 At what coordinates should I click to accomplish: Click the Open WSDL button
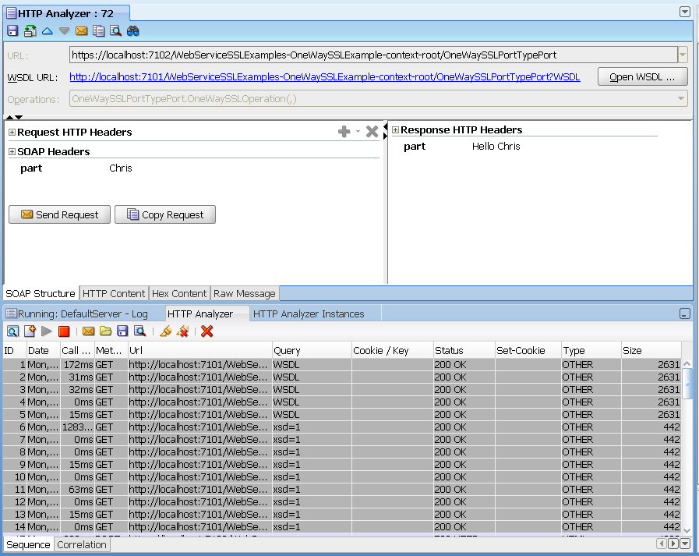642,76
